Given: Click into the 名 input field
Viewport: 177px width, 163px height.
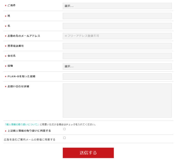Looking at the screenshot, I should coord(117,26).
